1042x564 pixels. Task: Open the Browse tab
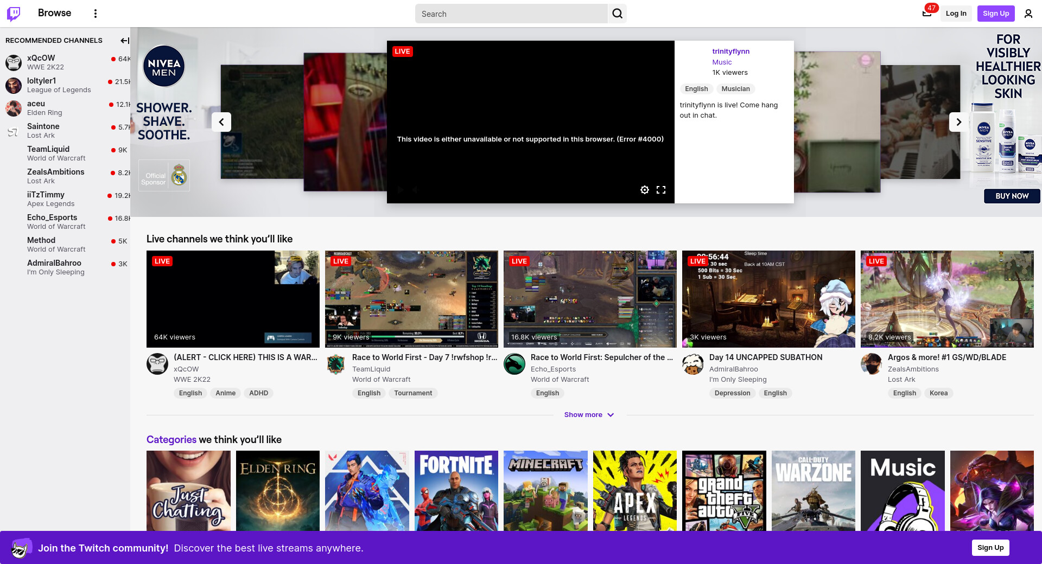coord(54,13)
